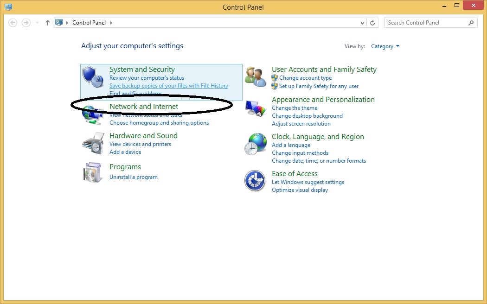Viewport: 487px width, 304px height.
Task: Open Clock, Language, and Region category
Action: click(x=318, y=137)
